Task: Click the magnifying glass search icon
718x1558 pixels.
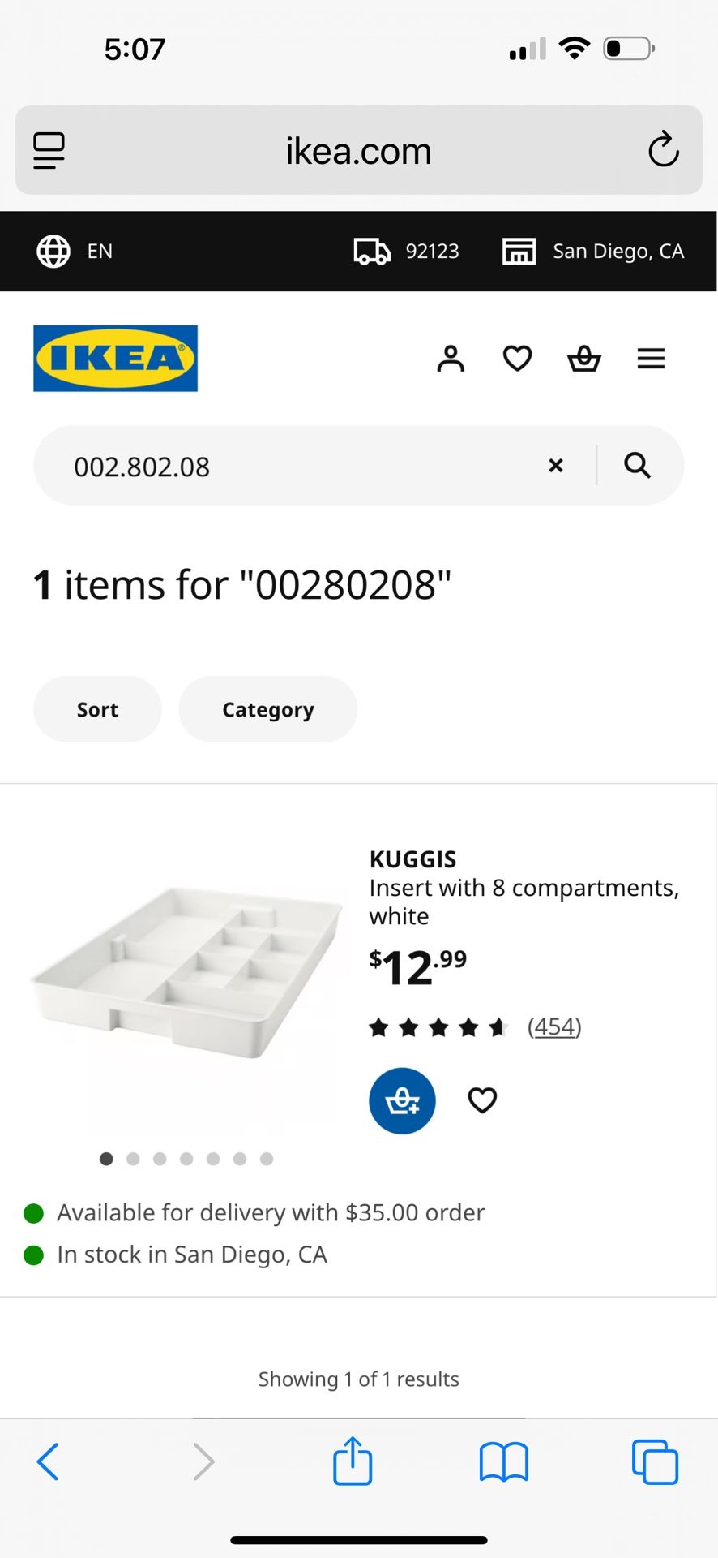Action: 638,465
